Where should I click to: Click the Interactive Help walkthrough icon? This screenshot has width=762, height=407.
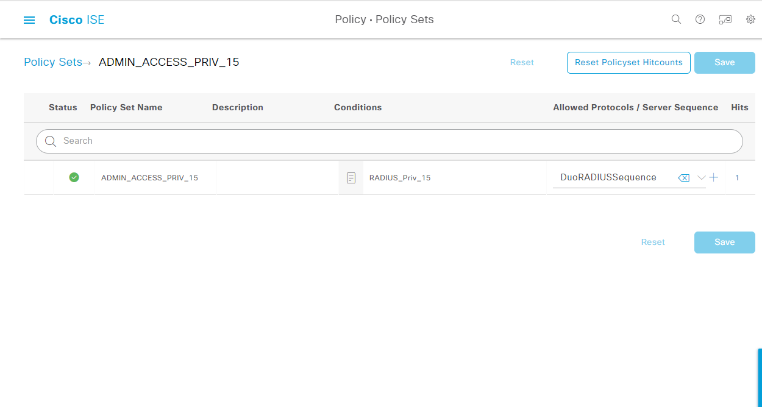[725, 19]
